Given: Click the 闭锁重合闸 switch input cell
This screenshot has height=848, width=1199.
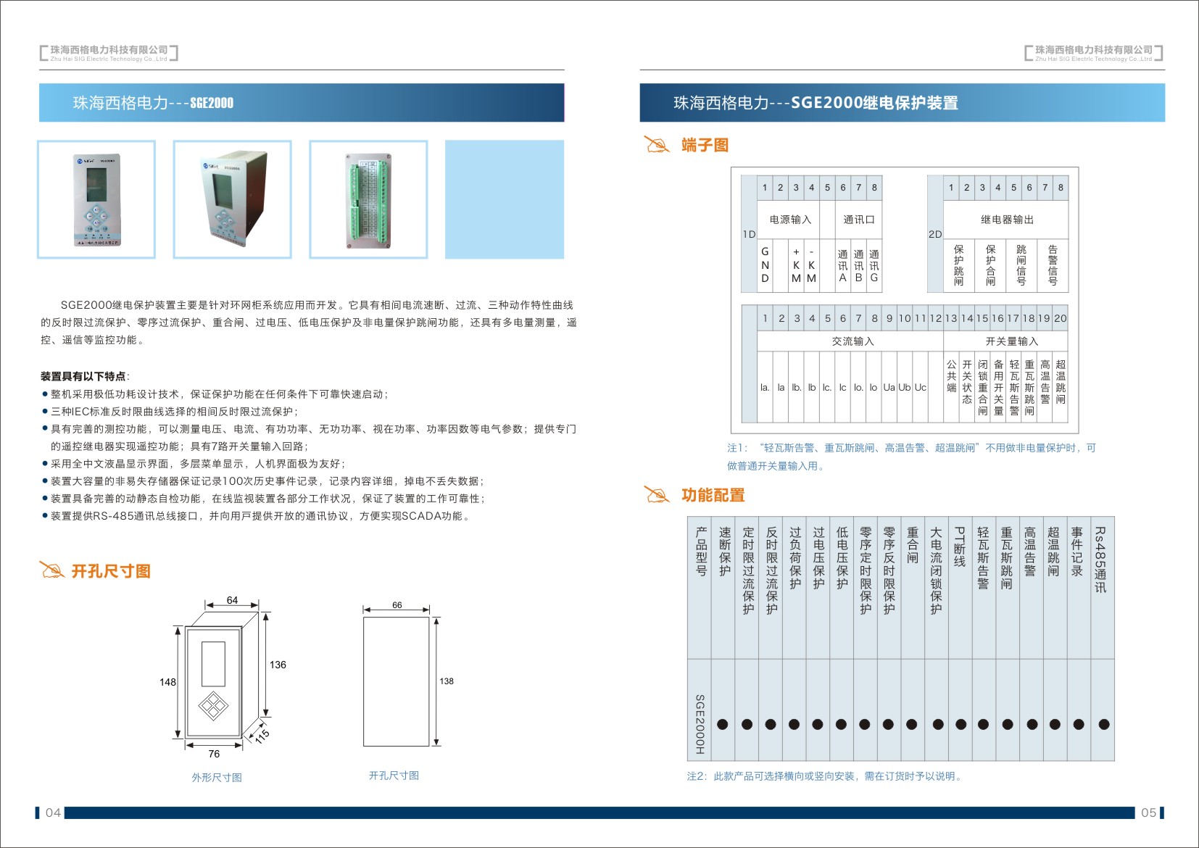Looking at the screenshot, I should point(982,387).
